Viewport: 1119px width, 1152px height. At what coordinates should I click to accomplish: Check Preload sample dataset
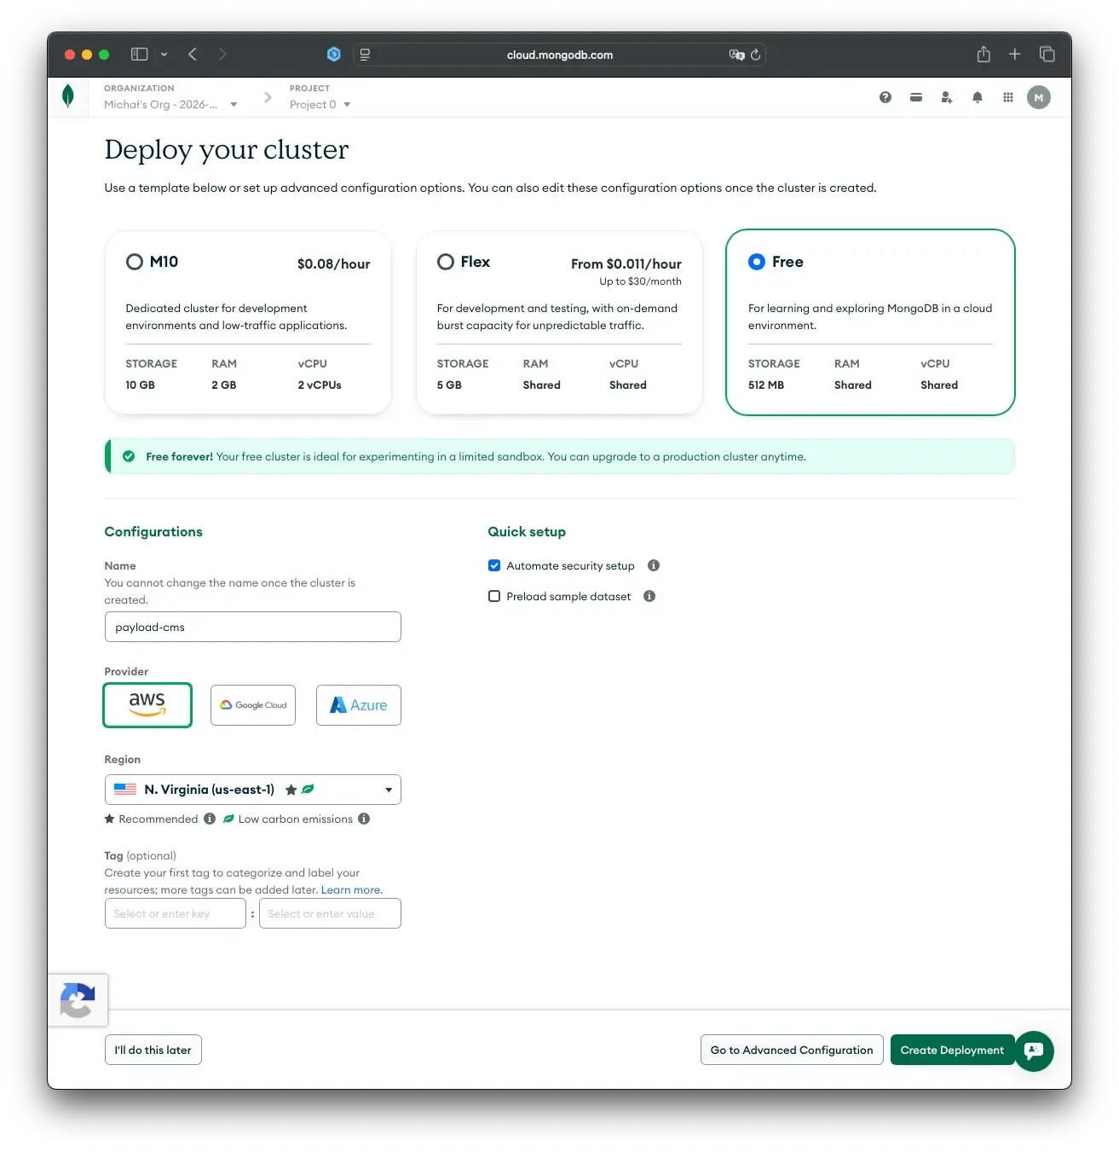[x=494, y=596]
